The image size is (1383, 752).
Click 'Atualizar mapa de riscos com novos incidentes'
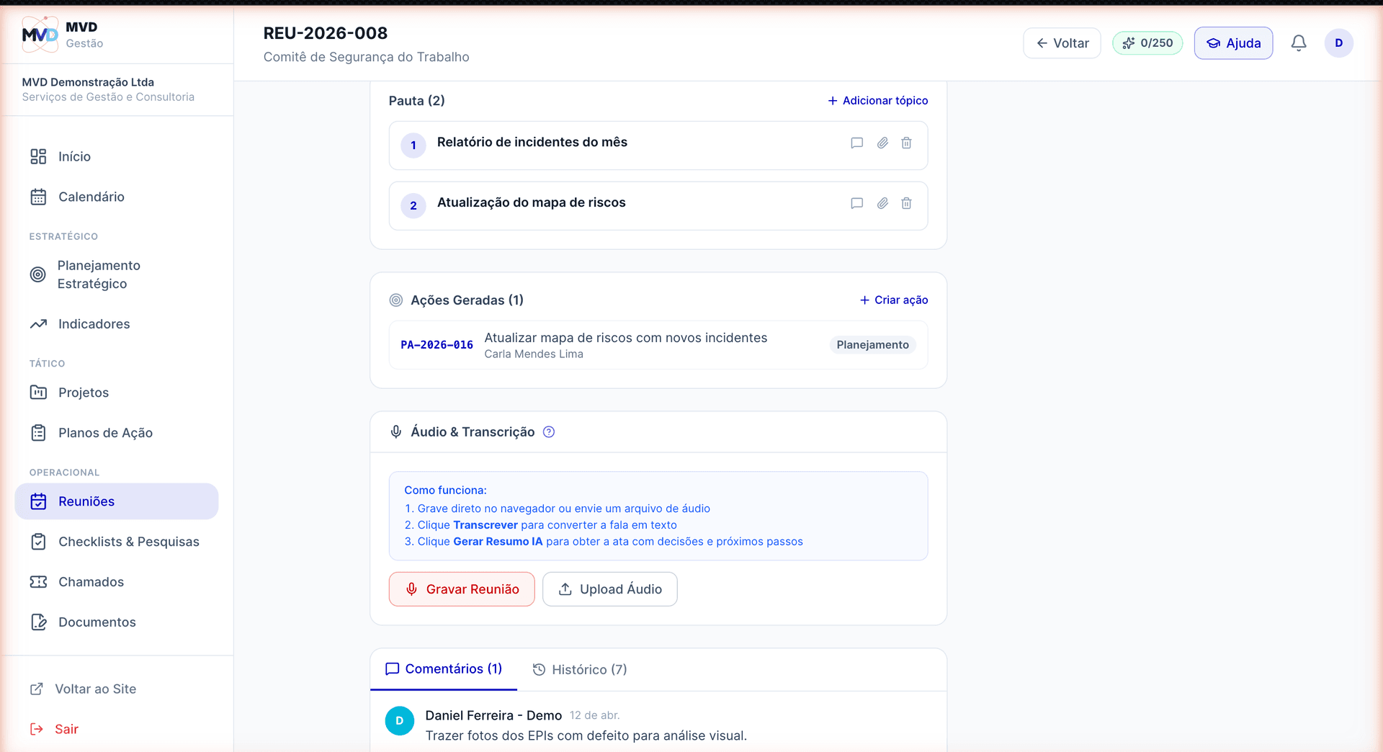pyautogui.click(x=626, y=338)
